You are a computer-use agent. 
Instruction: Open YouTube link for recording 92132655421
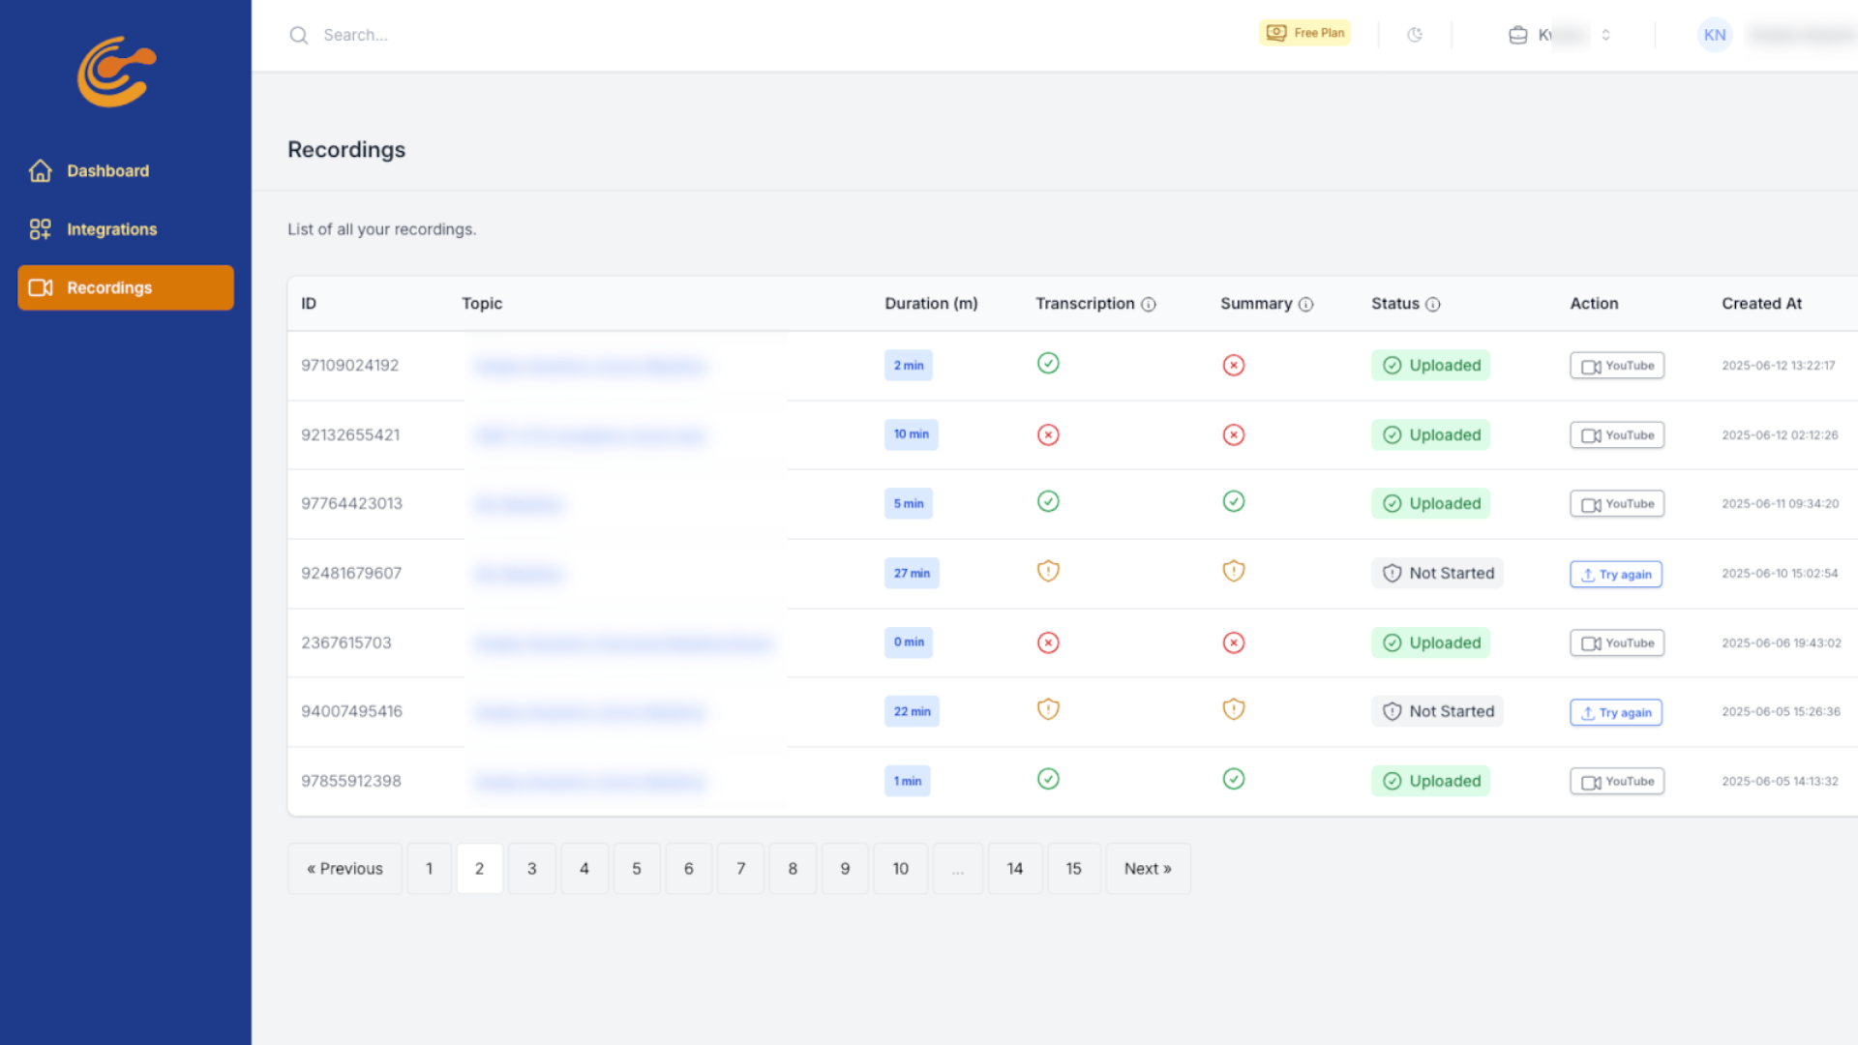1617,435
